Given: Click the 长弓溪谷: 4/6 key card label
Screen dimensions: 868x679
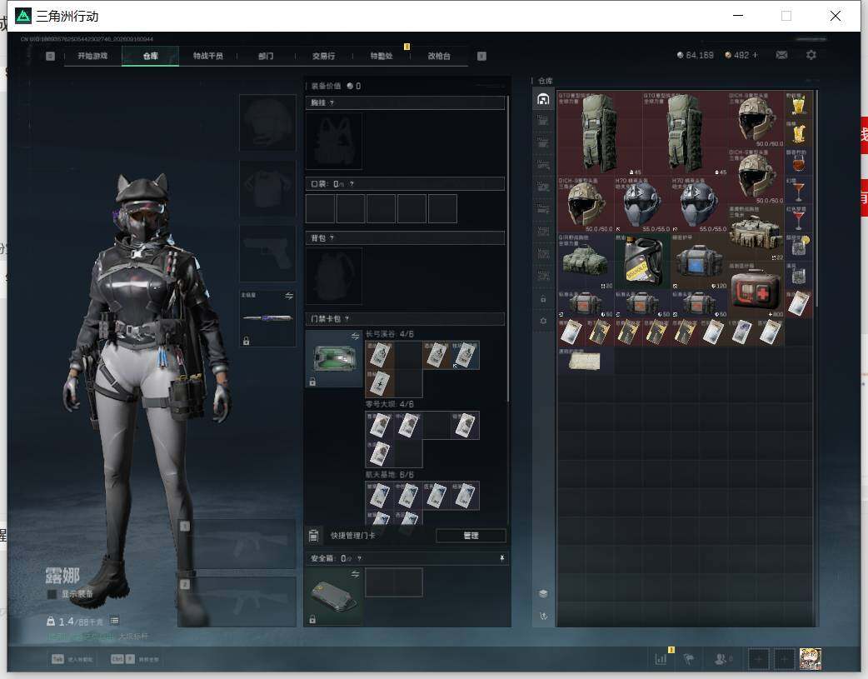Looking at the screenshot, I should 390,334.
